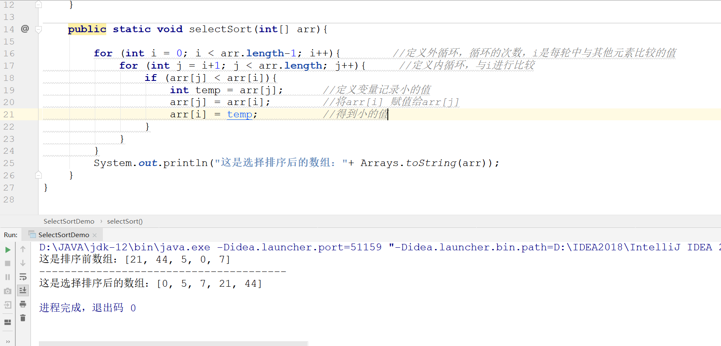The height and width of the screenshot is (346, 721).
Task: Click the '进程完成, 退出码 0' console message
Action: (x=88, y=307)
